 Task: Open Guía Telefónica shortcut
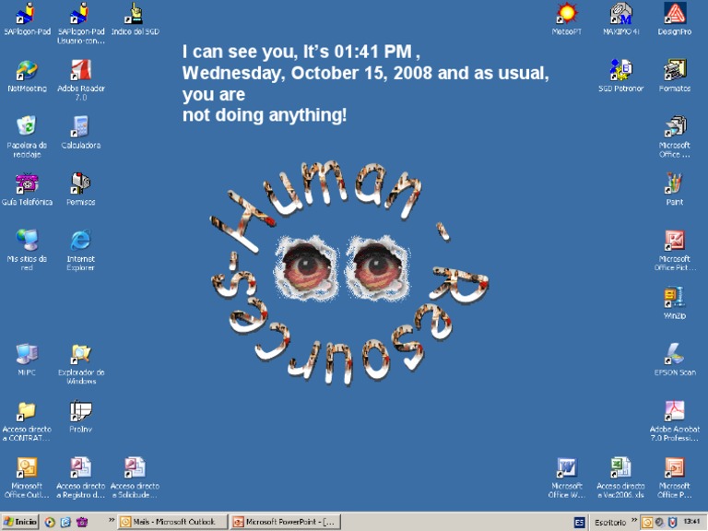coord(27,190)
